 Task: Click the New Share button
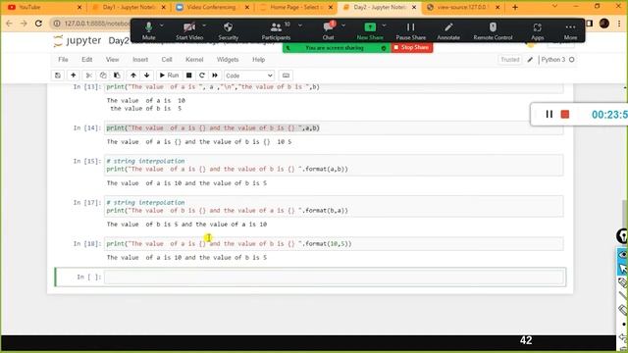coord(370,30)
